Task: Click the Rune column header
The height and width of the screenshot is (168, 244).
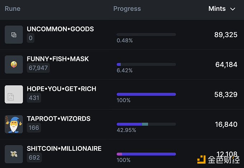Action: pyautogui.click(x=13, y=9)
